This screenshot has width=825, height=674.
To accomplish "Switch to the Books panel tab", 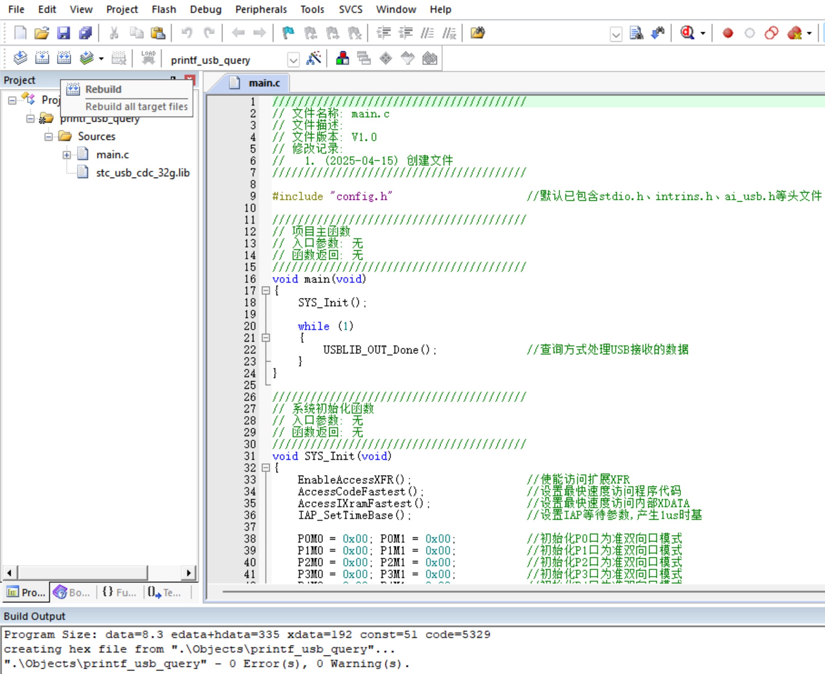I will tap(73, 593).
